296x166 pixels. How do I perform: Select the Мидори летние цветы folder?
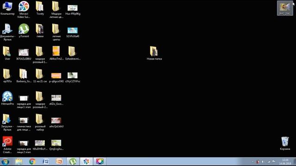point(56,9)
